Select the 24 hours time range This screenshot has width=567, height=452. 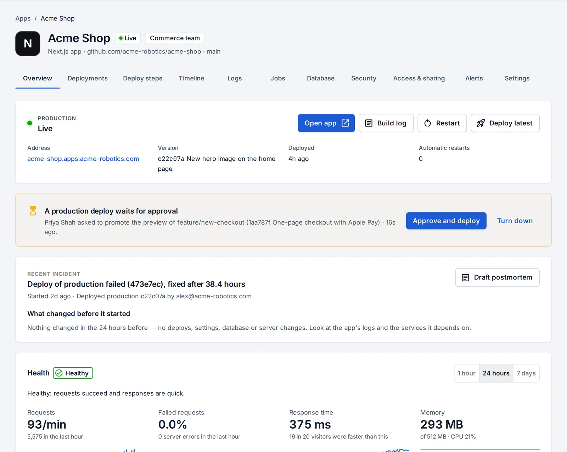(x=496, y=373)
